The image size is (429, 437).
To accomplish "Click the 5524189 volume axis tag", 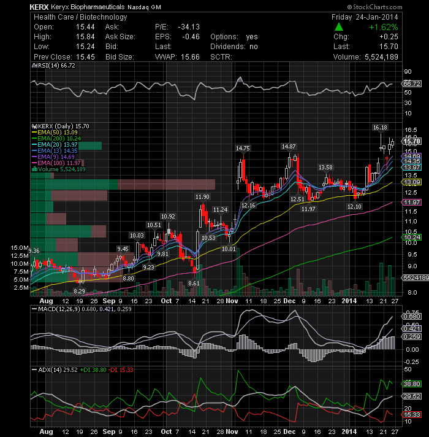I will tap(415, 277).
